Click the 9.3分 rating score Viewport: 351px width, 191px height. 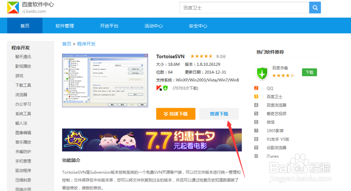pos(221,57)
